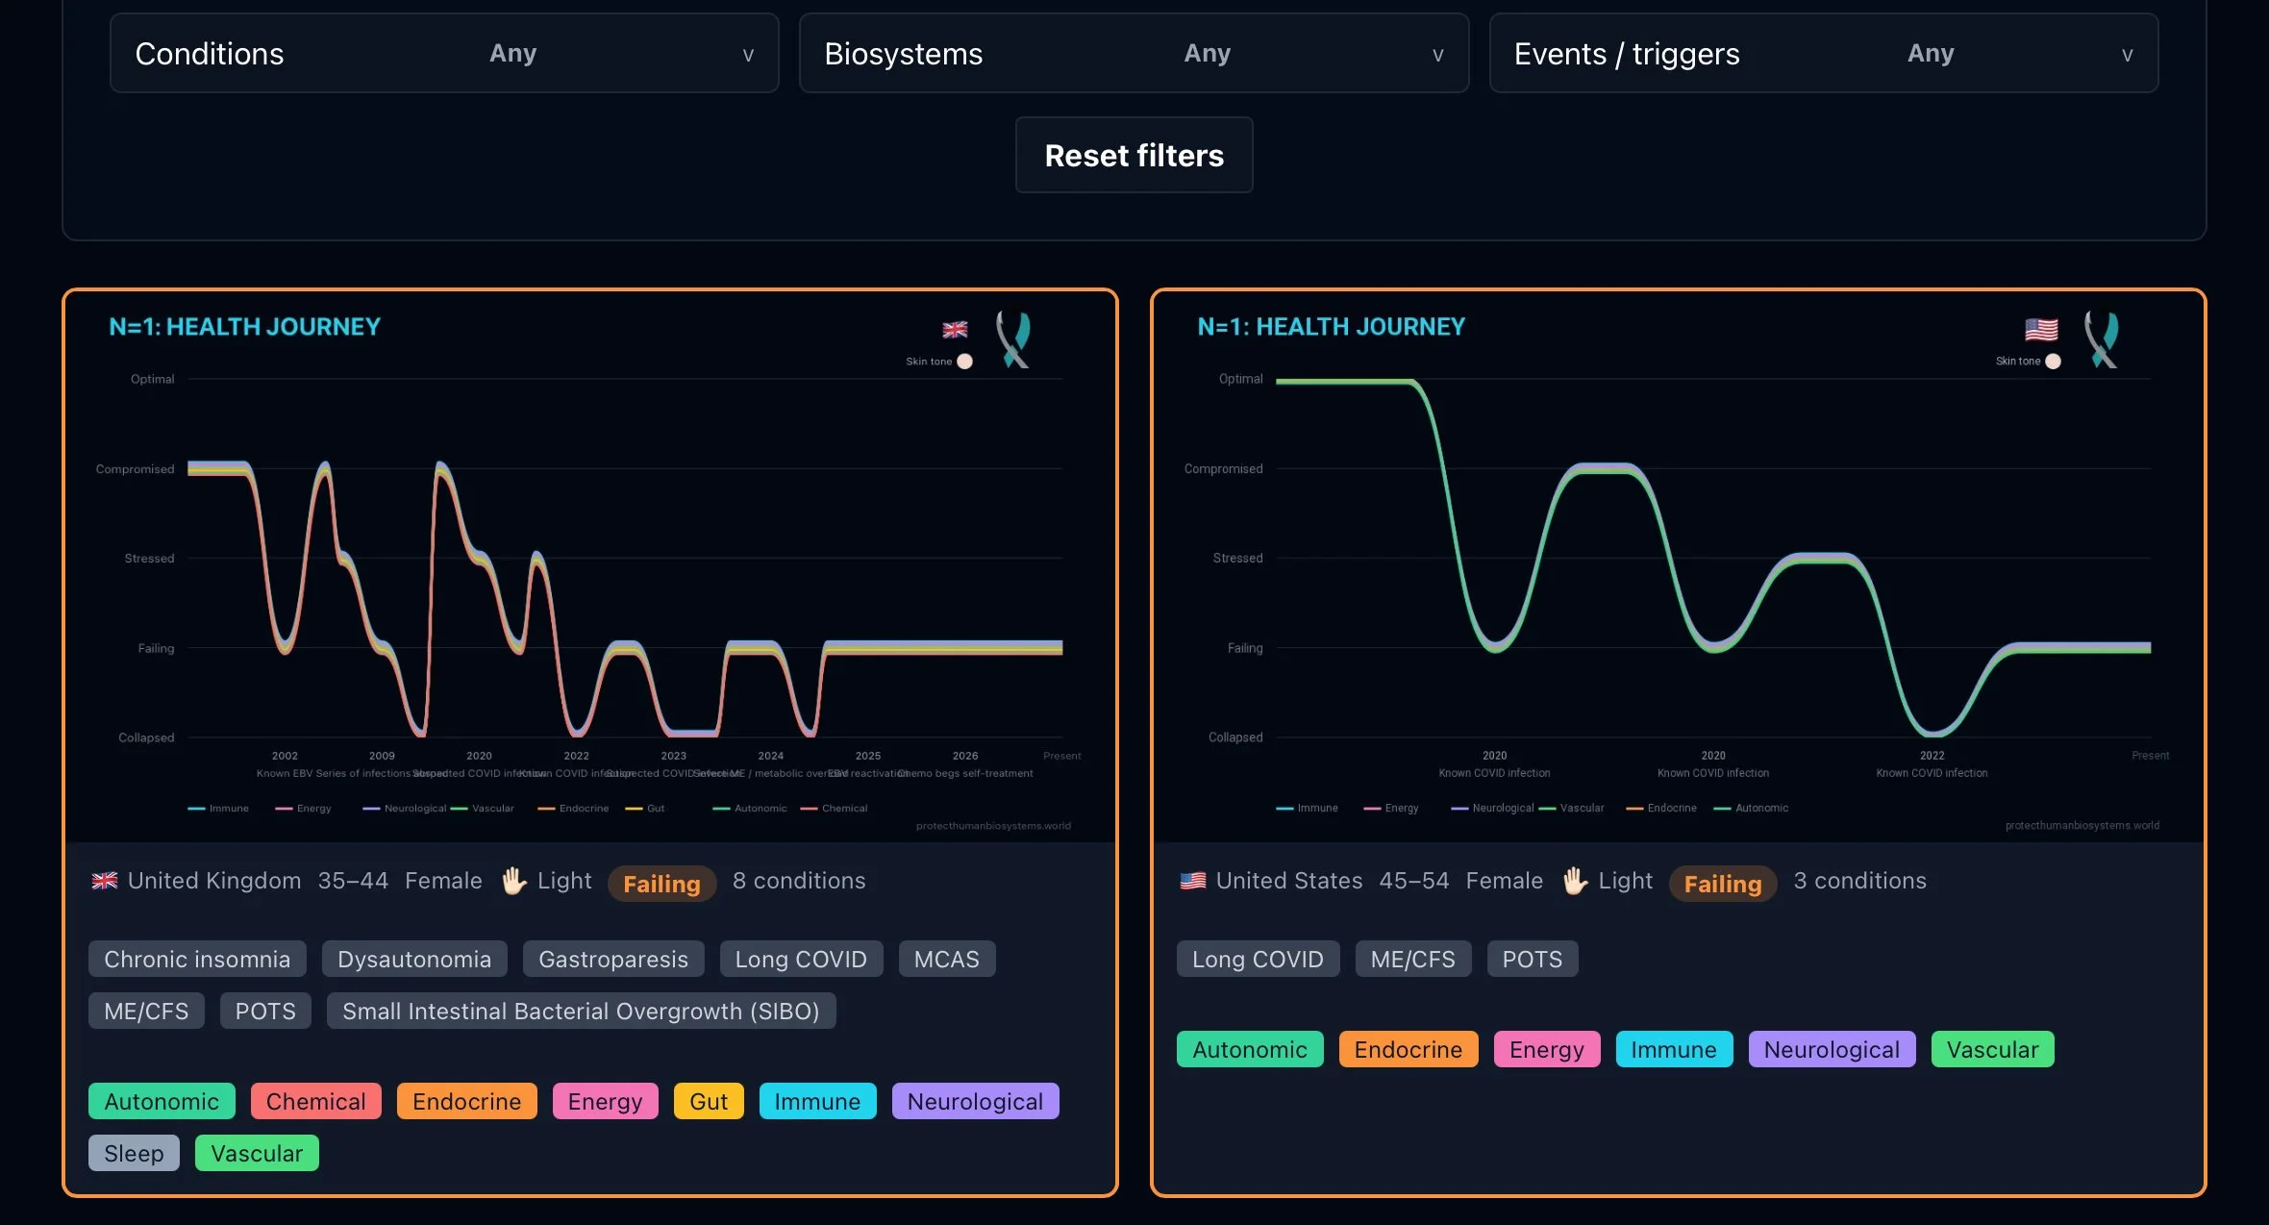Toggle the Gut legend entry on the UK chart
This screenshot has width=2269, height=1225.
pos(645,809)
